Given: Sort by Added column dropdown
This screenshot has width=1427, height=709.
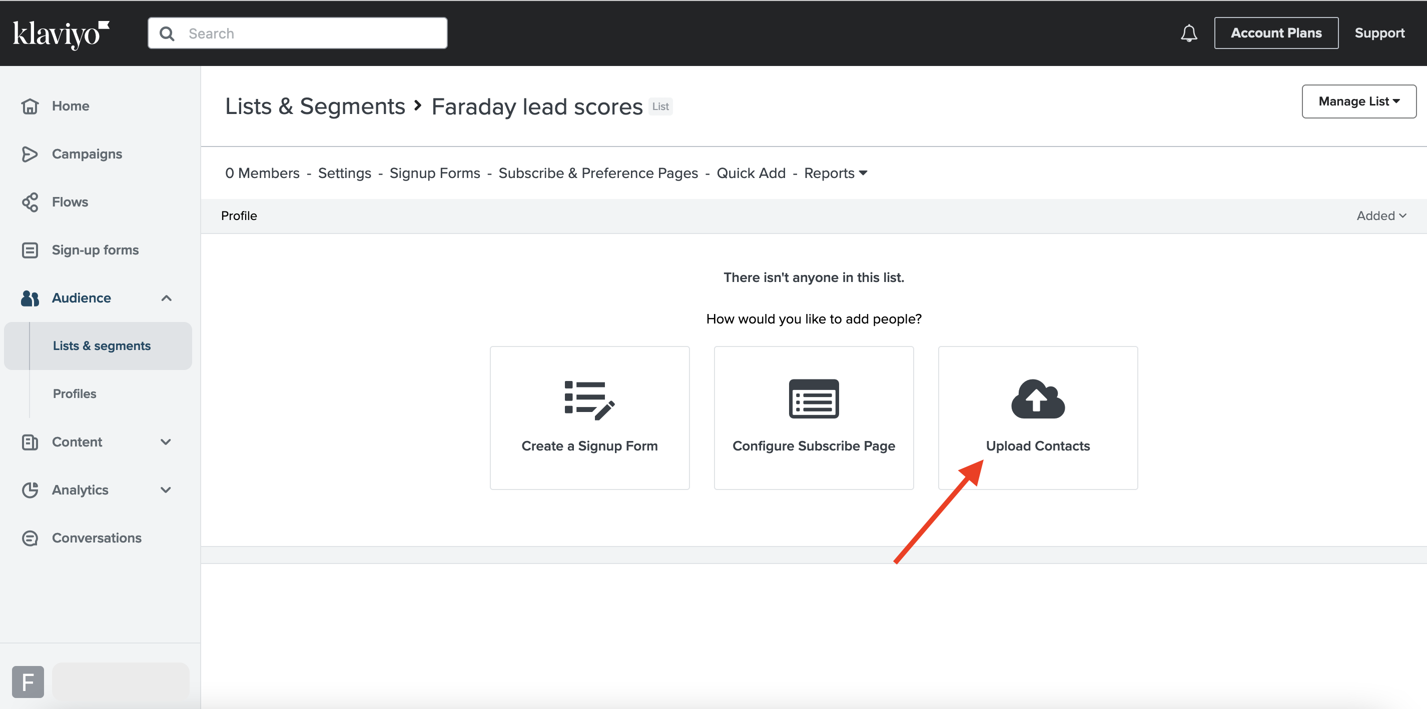Looking at the screenshot, I should 1381,216.
